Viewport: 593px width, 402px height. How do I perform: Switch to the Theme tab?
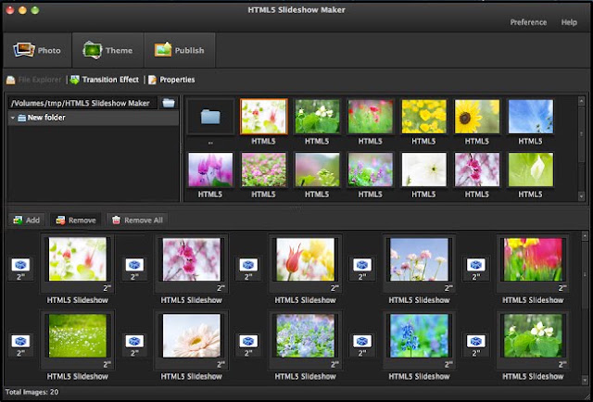(x=107, y=50)
